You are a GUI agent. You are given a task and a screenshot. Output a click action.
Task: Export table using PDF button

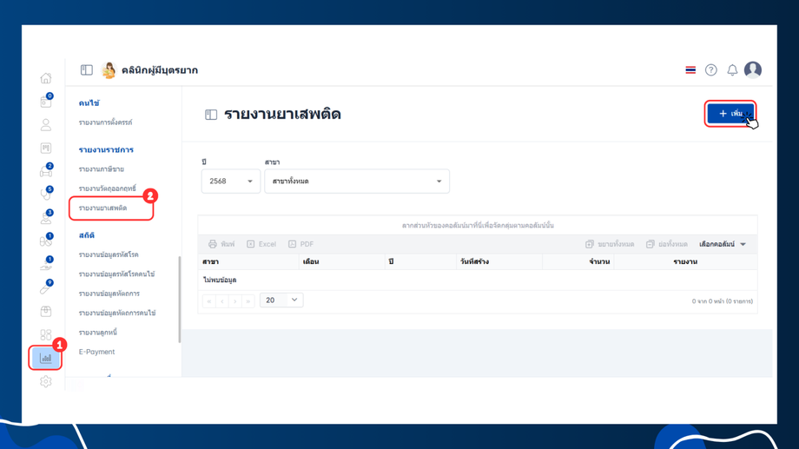point(300,244)
